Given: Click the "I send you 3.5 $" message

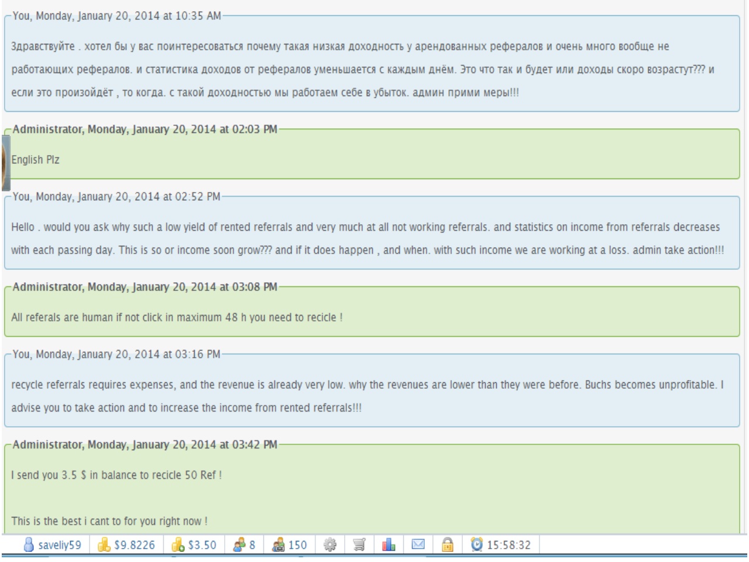Looking at the screenshot, I should coord(116,475).
